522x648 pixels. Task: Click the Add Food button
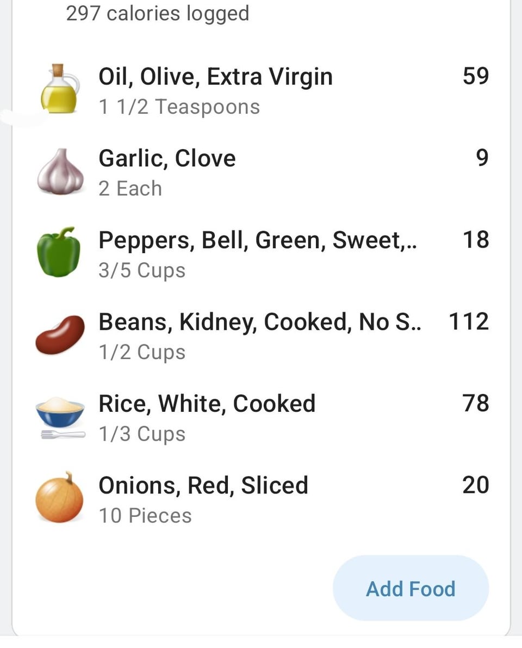(411, 588)
